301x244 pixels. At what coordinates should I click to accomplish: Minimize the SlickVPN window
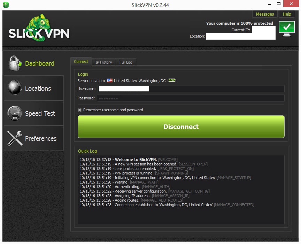pos(269,4)
